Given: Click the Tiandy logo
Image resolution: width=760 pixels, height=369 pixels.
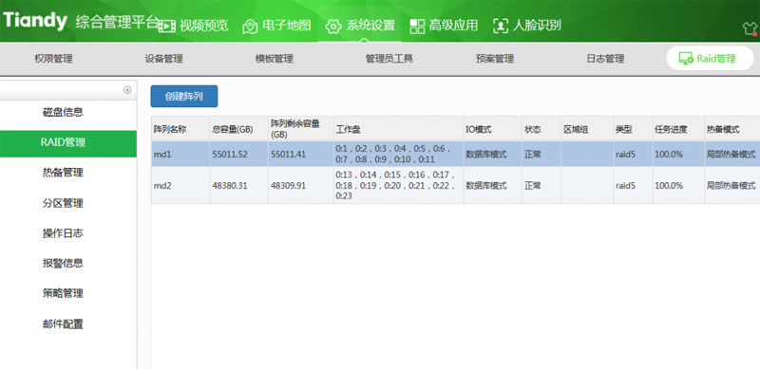Looking at the screenshot, I should pos(35,21).
